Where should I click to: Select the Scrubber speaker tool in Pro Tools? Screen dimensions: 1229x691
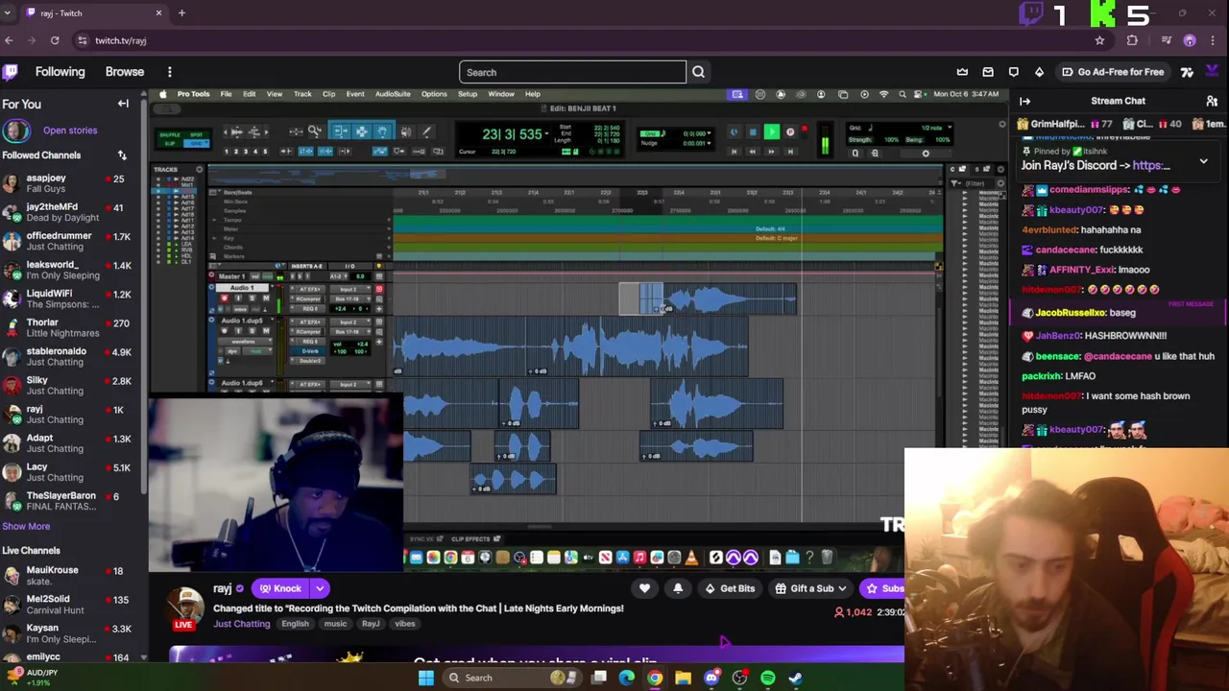coord(406,131)
